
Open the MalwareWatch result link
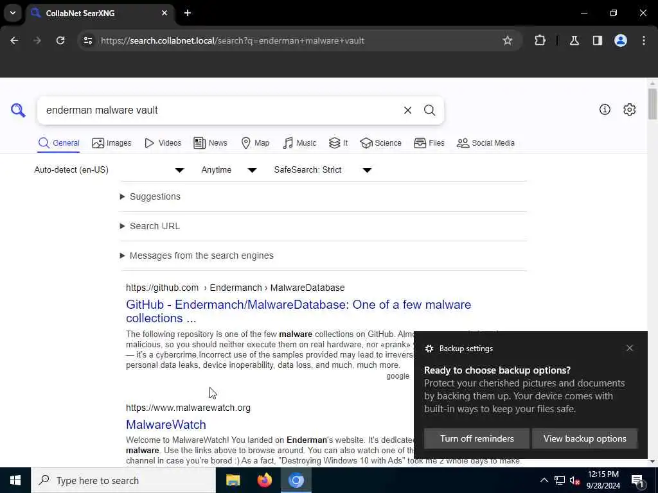click(166, 424)
